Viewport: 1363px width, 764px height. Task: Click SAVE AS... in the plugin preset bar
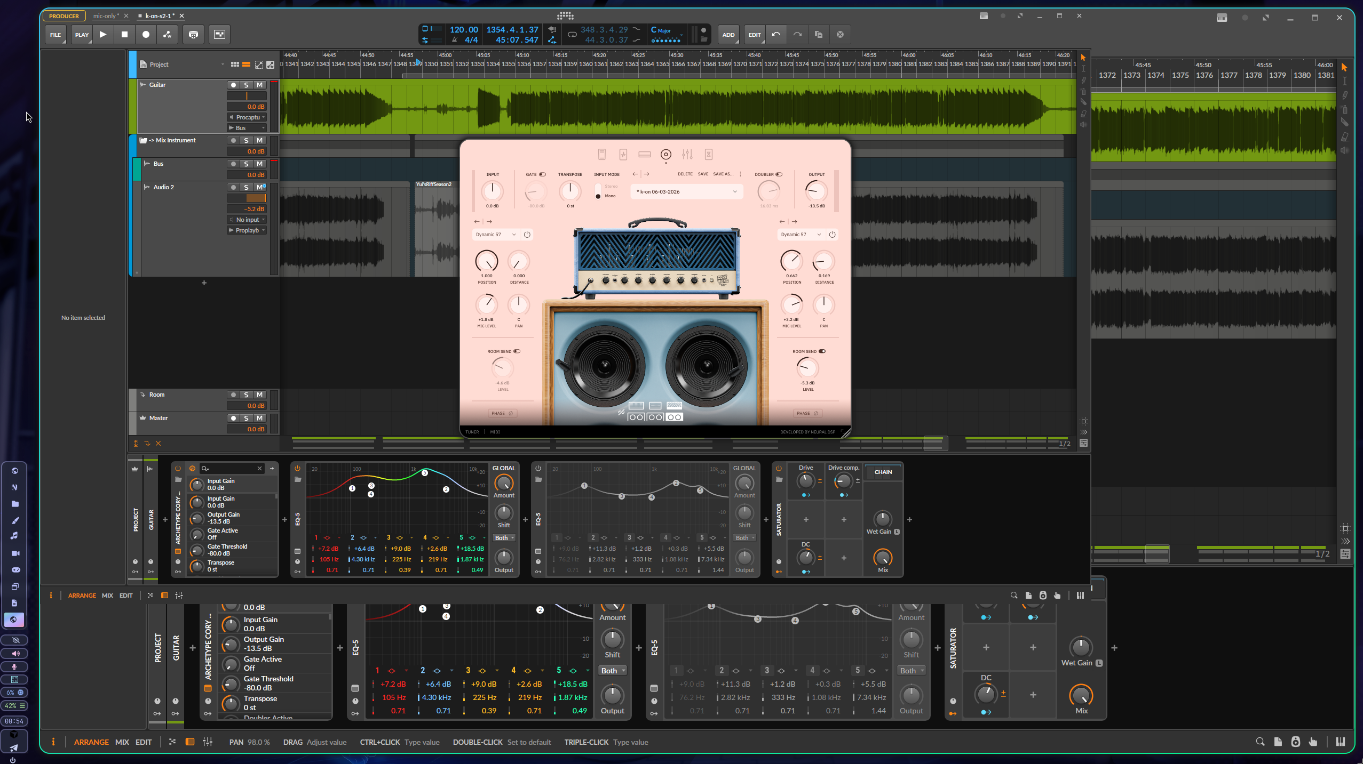[x=723, y=174]
